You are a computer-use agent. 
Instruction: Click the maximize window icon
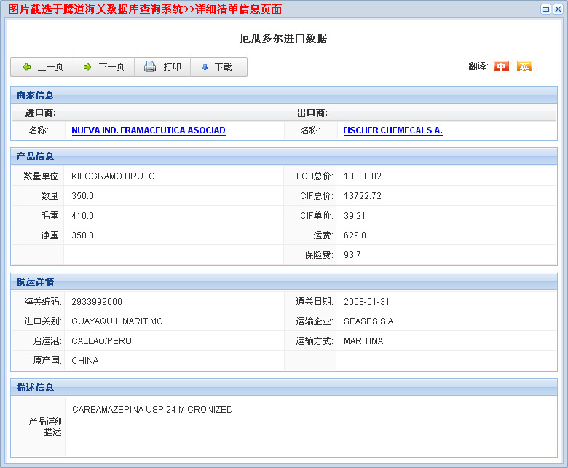pos(546,9)
